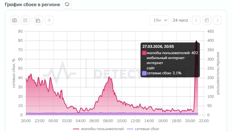Click the "24 часа" range label
This screenshot has height=132, width=232.
(x=180, y=20)
